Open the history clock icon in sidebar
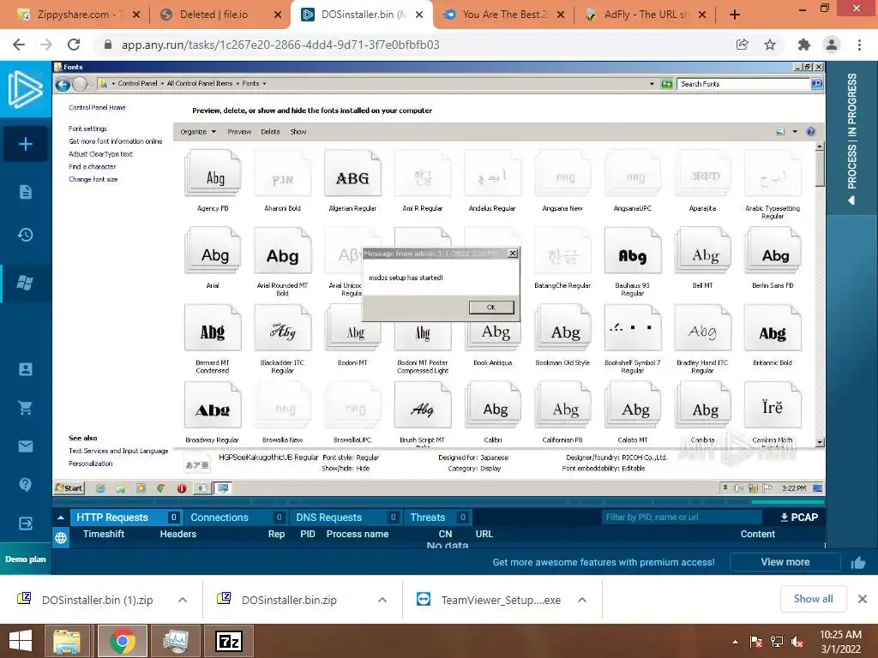878x658 pixels. pos(25,235)
